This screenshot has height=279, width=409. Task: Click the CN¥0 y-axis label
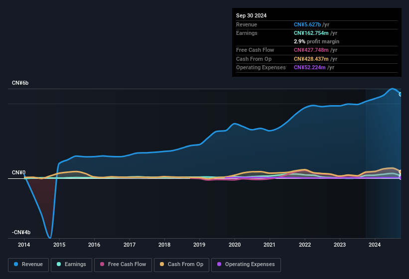tap(19, 172)
